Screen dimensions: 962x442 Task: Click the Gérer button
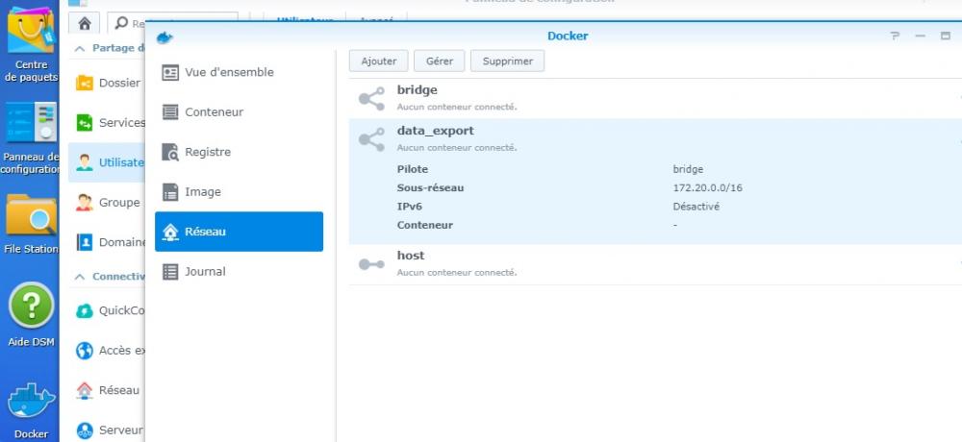[440, 61]
